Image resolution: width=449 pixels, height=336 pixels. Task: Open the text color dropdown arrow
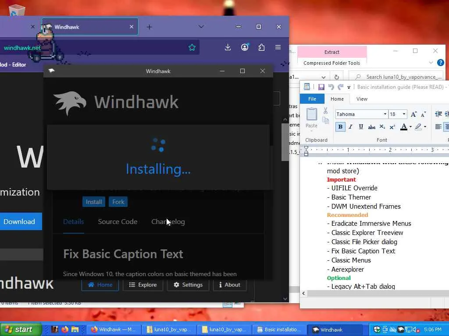coord(410,127)
